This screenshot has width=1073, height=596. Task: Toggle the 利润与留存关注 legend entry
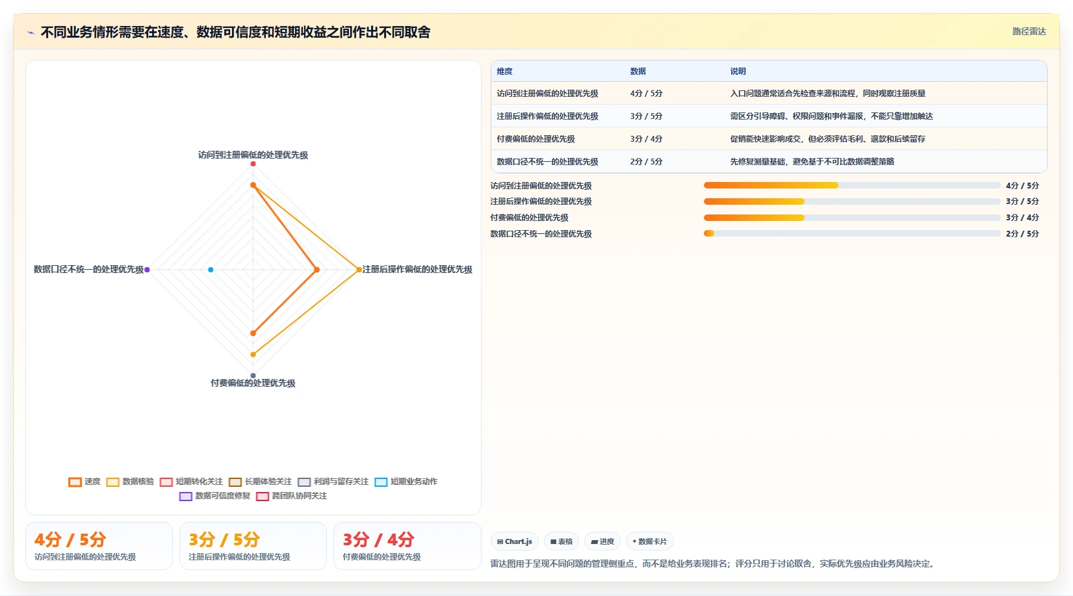point(333,482)
